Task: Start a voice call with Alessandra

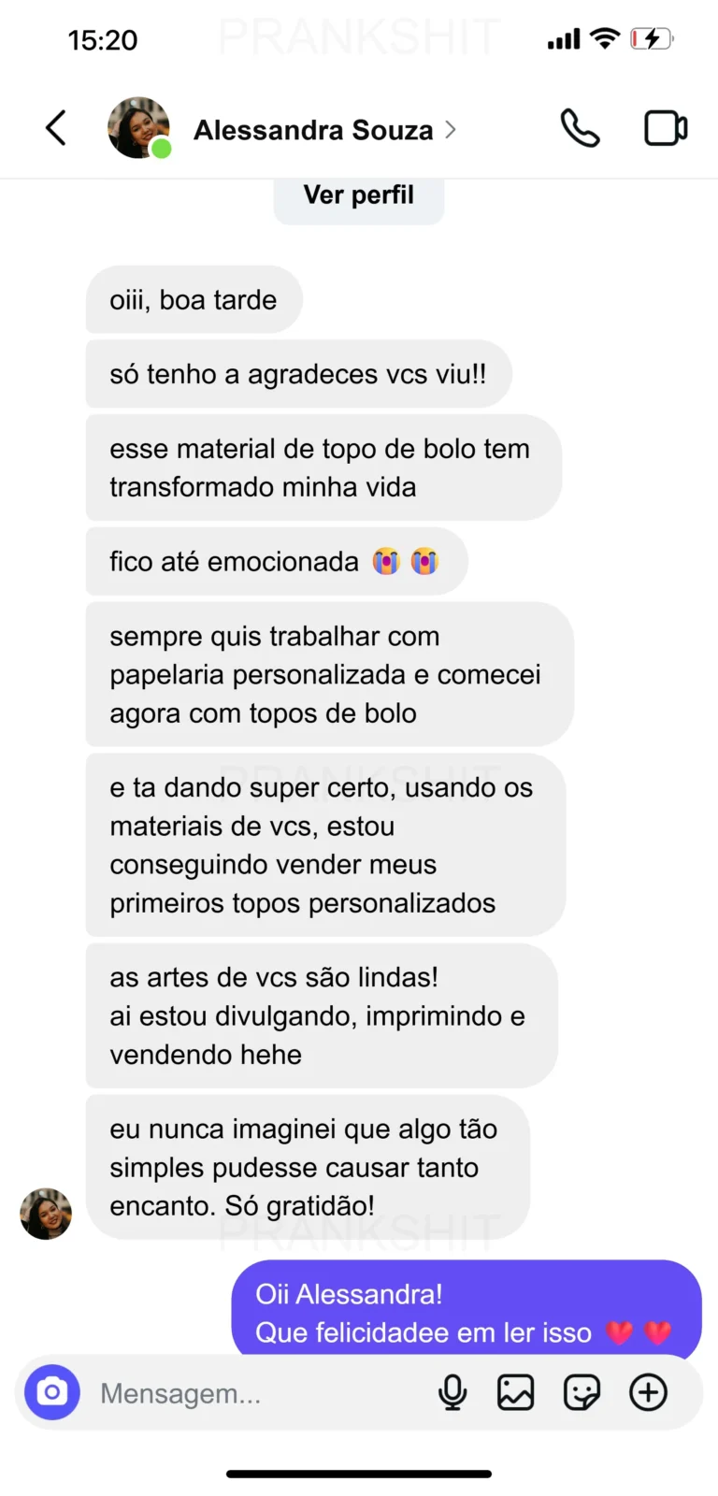Action: pyautogui.click(x=580, y=128)
